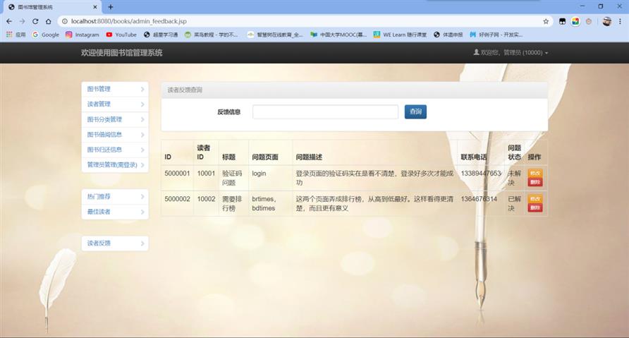This screenshot has width=629, height=338.
Task: Click the browser profile avatar icon
Action: pyautogui.click(x=606, y=21)
